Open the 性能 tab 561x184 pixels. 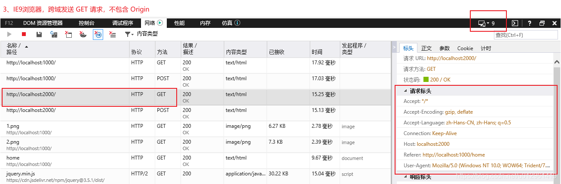point(179,23)
